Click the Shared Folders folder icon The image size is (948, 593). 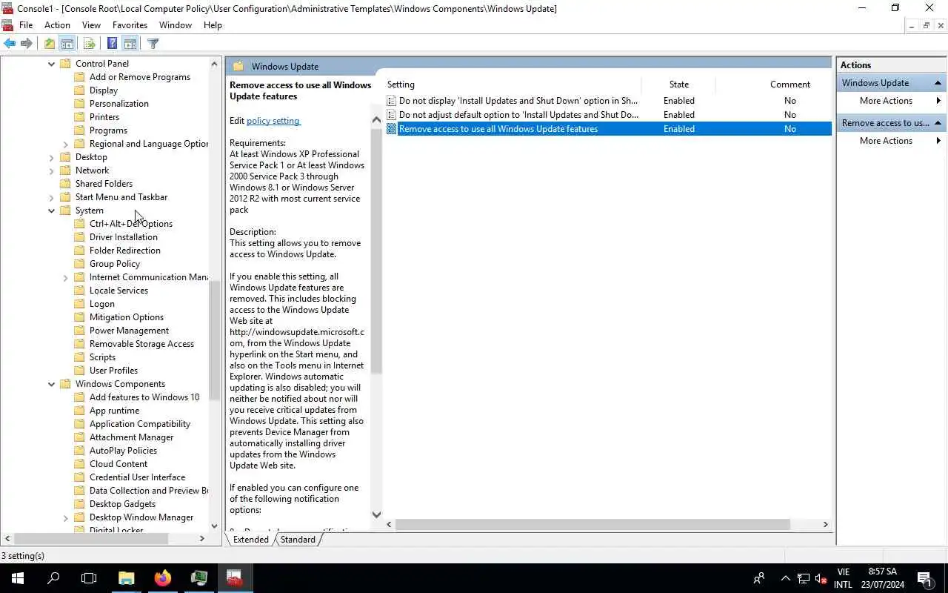click(66, 184)
